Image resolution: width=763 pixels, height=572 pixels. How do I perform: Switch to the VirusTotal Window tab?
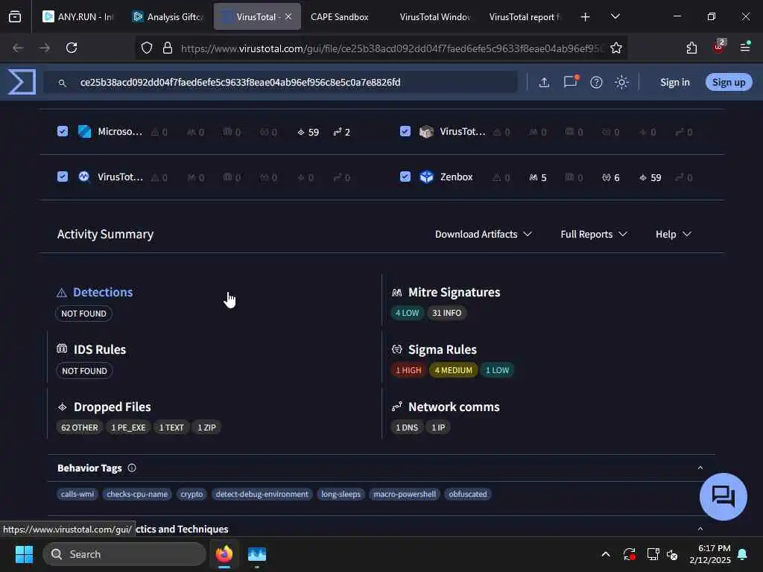click(434, 17)
